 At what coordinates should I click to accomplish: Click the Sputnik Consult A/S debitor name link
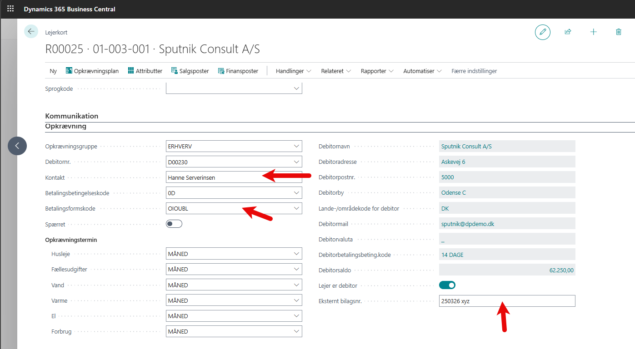pos(466,146)
